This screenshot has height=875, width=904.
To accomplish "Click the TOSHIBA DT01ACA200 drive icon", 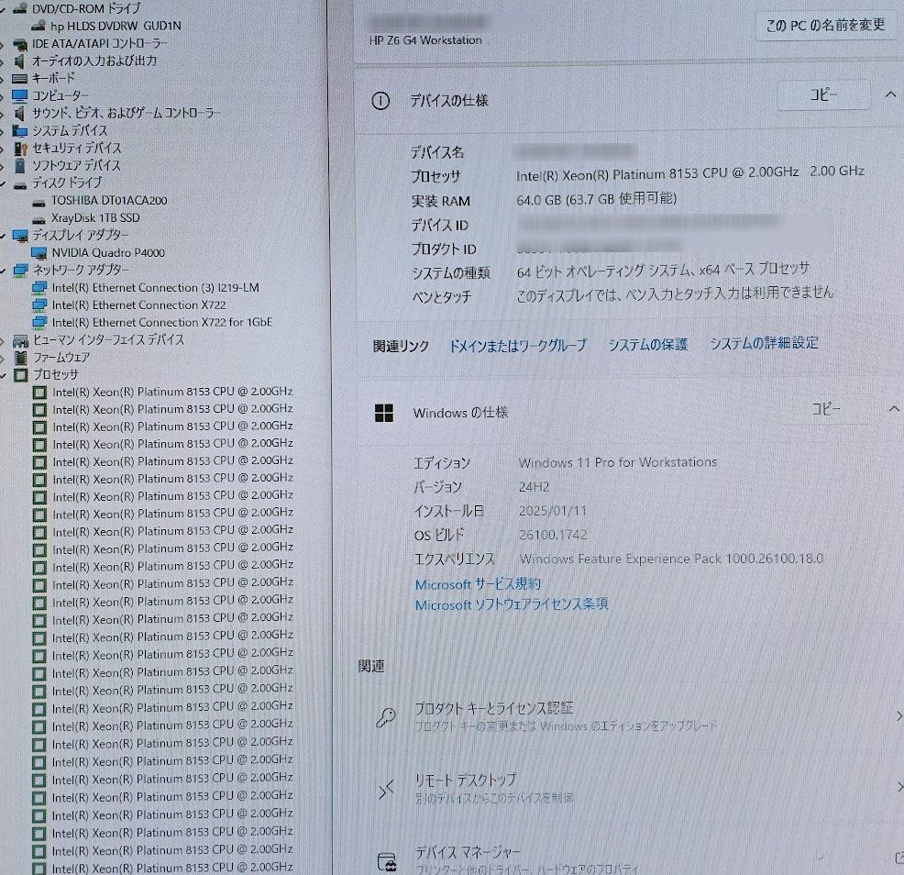I will [39, 202].
